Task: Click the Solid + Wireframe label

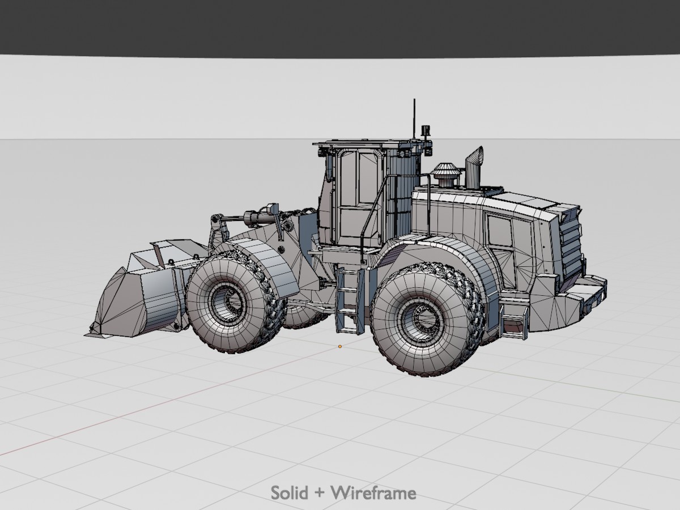Action: (x=343, y=492)
